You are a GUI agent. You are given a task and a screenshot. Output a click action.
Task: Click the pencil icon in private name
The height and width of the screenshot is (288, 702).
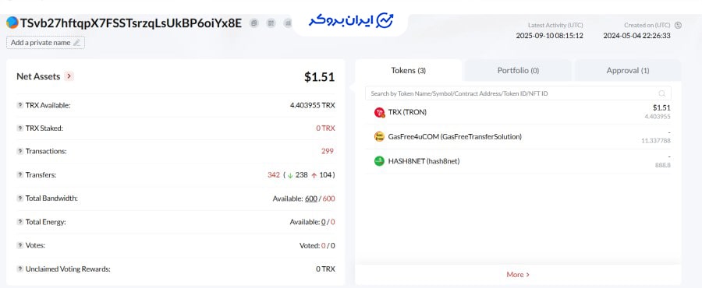pos(76,42)
